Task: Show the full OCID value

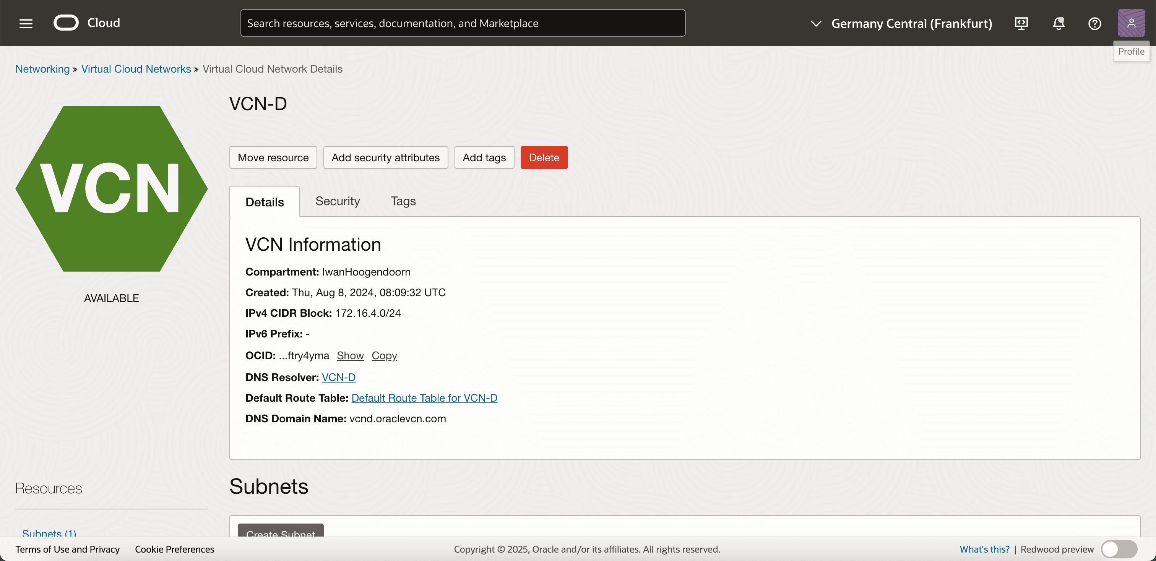Action: tap(350, 355)
